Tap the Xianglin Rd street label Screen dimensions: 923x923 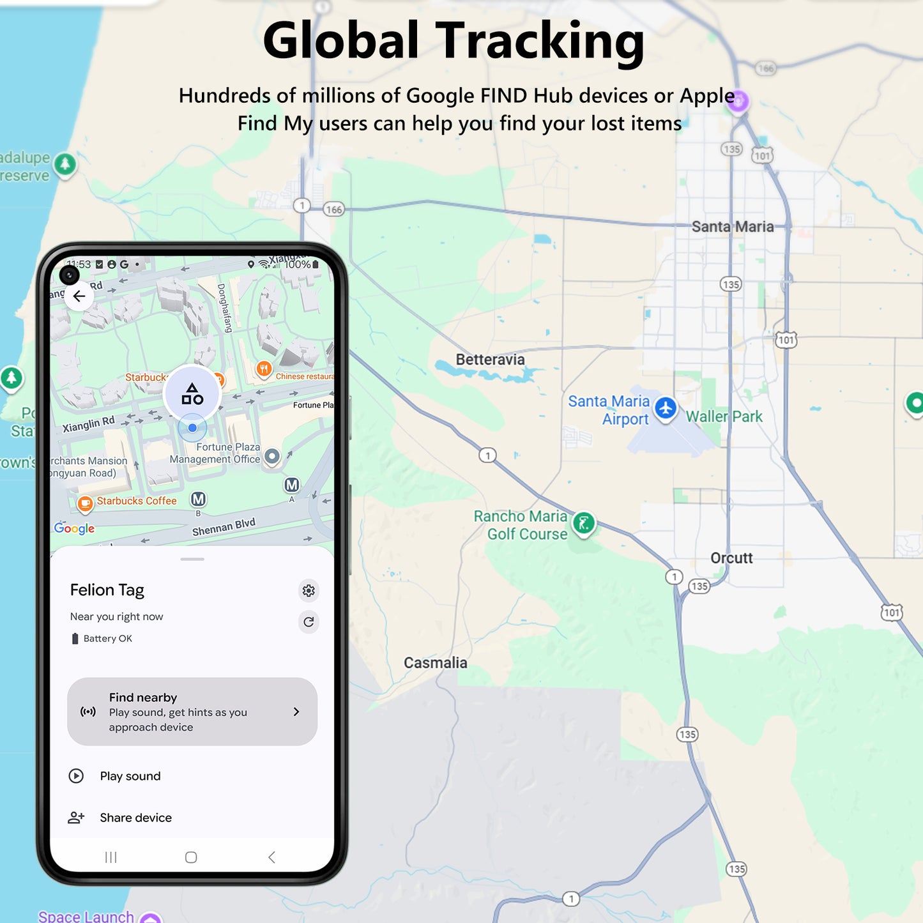[x=89, y=424]
